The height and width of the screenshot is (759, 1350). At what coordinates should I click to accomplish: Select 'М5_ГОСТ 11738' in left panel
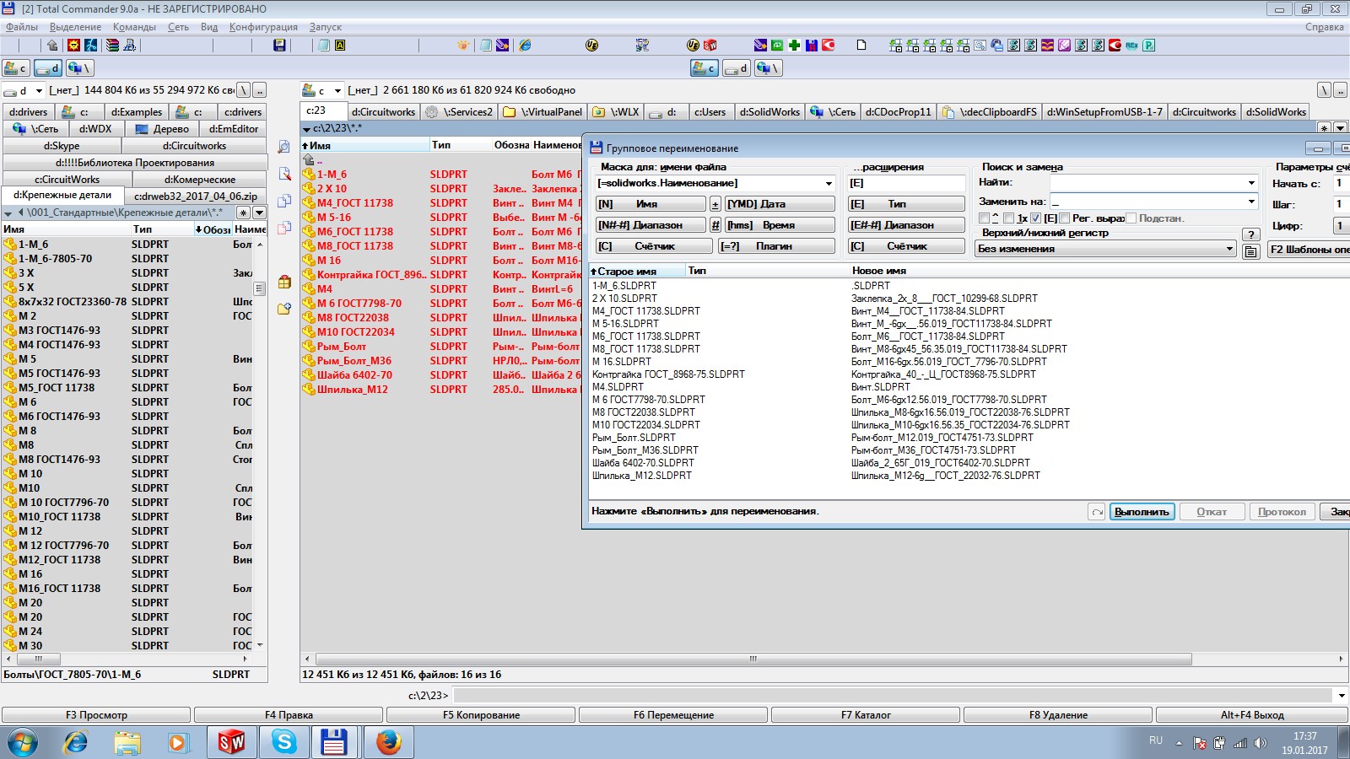57,388
